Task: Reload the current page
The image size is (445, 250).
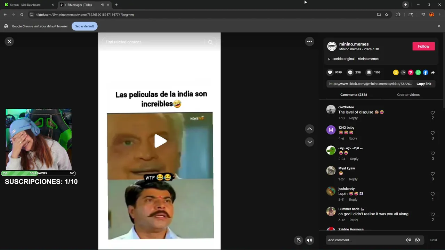Action: pyautogui.click(x=22, y=15)
